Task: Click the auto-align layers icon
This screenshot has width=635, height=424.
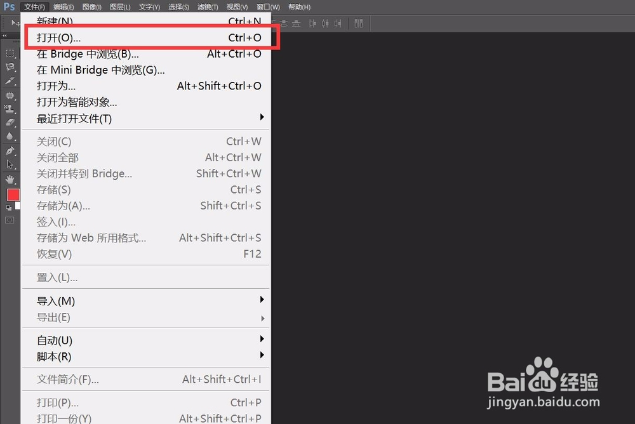Action: point(358,23)
